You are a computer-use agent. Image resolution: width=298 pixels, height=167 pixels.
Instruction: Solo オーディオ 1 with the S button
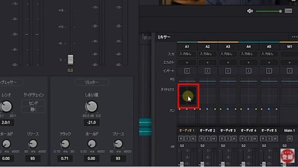click(x=187, y=139)
